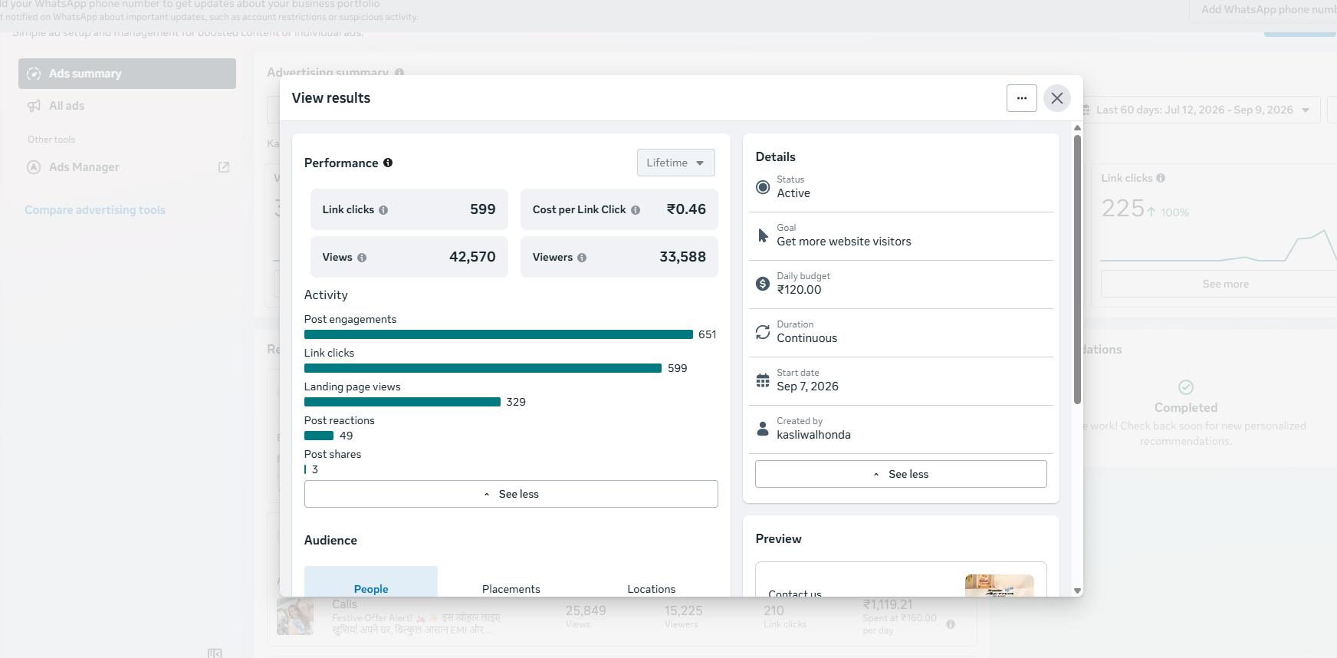Click info icon beside Viewers metric
Viewport: 1337px width, 658px height.
click(582, 258)
